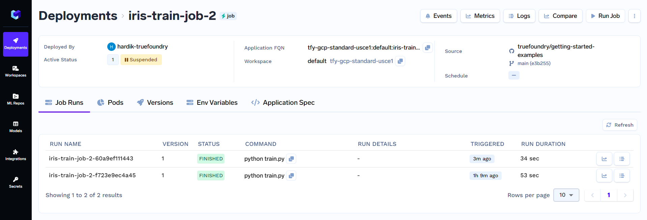Click the 1h 9m ago triggered badge

[485, 176]
